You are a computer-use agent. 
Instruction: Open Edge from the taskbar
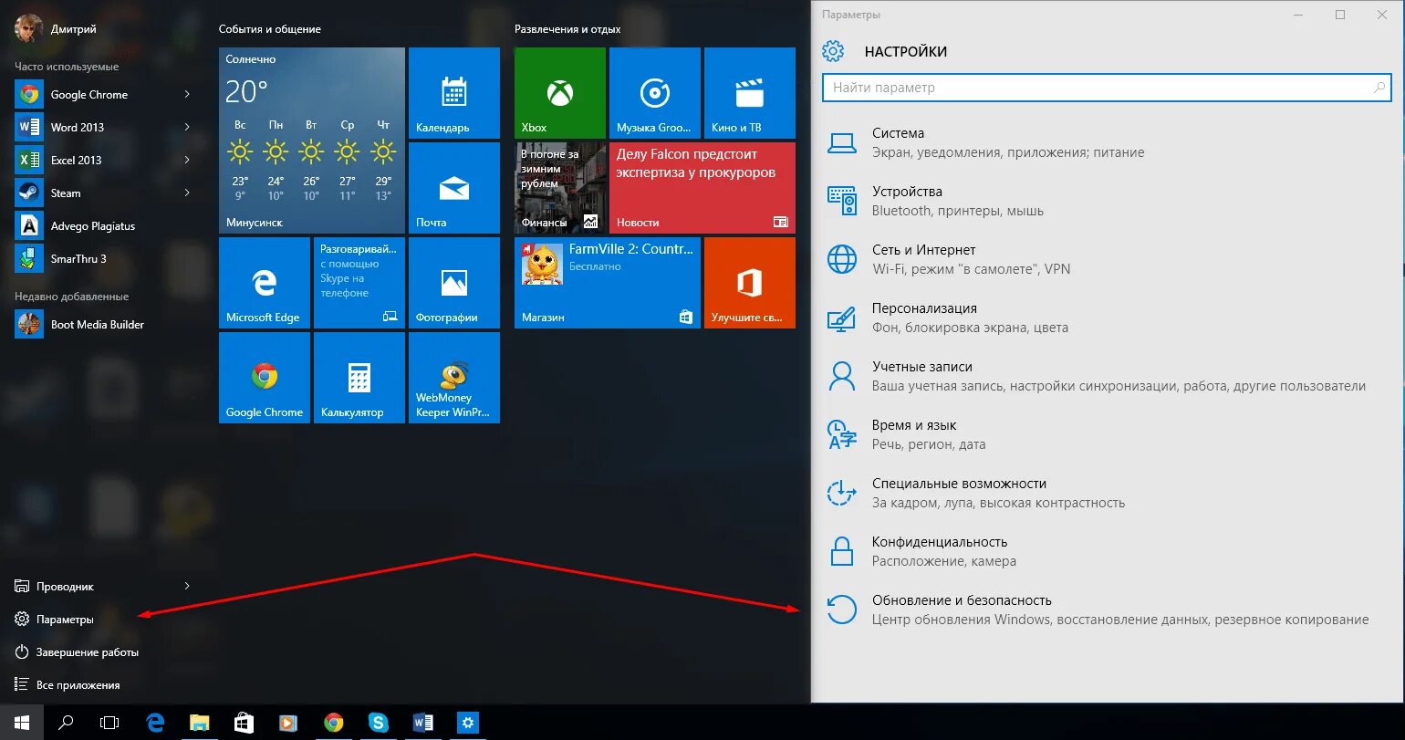pyautogui.click(x=155, y=723)
